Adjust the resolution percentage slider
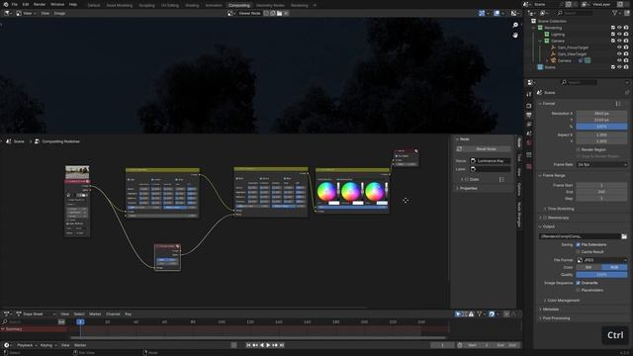This screenshot has width=633, height=356. pos(601,127)
